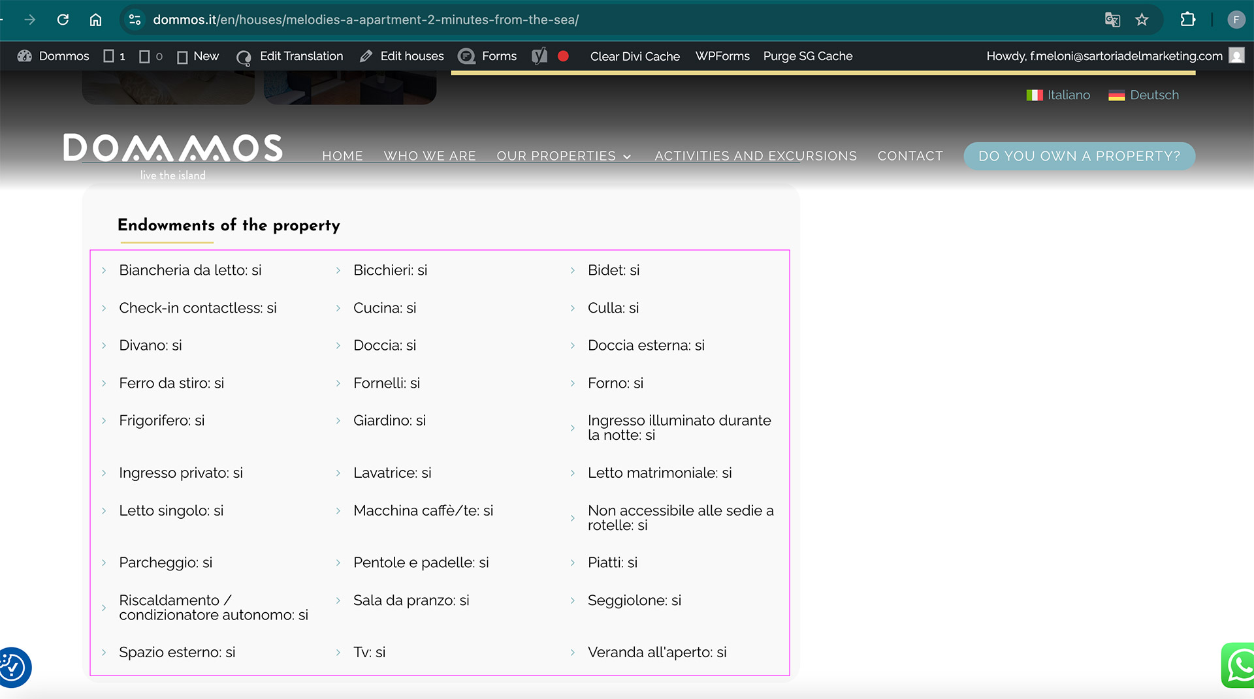Open the New content admin bar menu
Viewport: 1254px width, 699px height.
coord(199,56)
